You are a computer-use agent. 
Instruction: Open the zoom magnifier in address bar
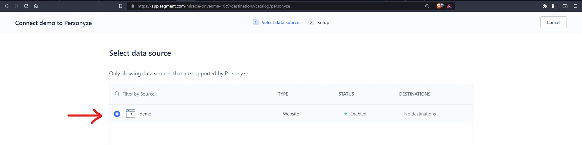point(427,6)
